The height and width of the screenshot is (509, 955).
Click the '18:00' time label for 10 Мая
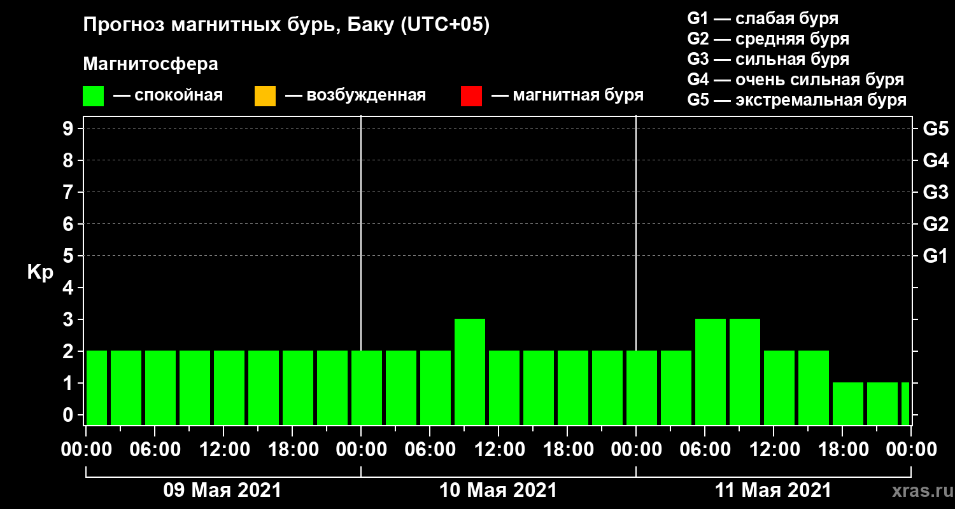568,449
